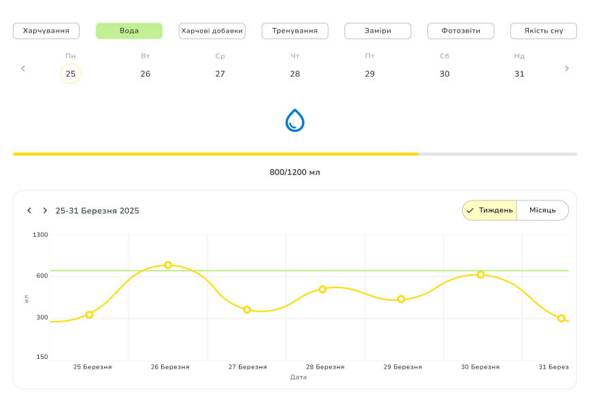Open the Харчування tab
This screenshot has height=412, width=590.
tap(46, 31)
